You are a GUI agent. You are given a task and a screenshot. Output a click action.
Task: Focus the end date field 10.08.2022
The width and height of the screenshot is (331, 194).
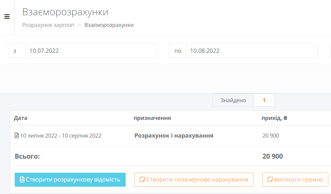tap(252, 51)
